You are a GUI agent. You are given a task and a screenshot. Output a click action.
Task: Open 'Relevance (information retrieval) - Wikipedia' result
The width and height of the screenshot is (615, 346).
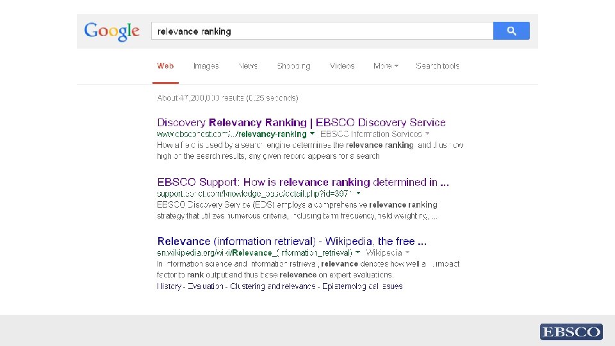(x=292, y=241)
